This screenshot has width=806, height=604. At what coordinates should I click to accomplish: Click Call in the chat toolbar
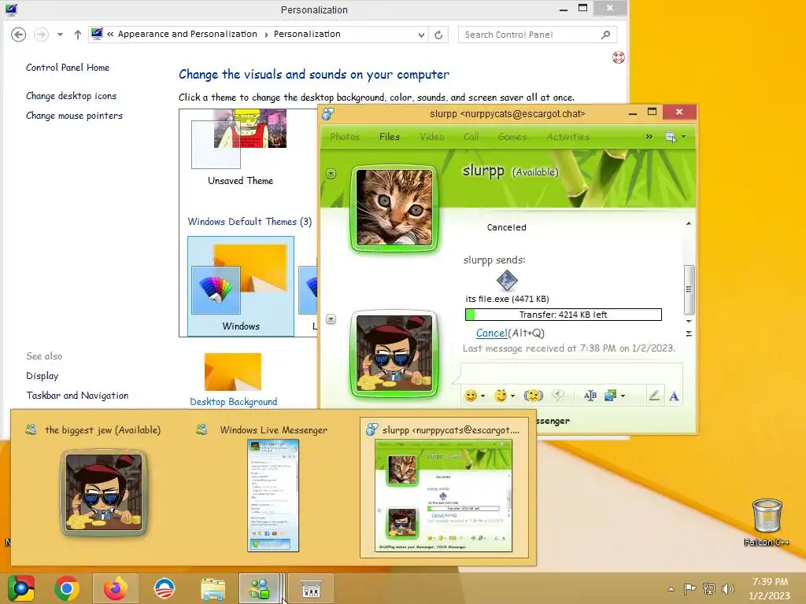471,137
